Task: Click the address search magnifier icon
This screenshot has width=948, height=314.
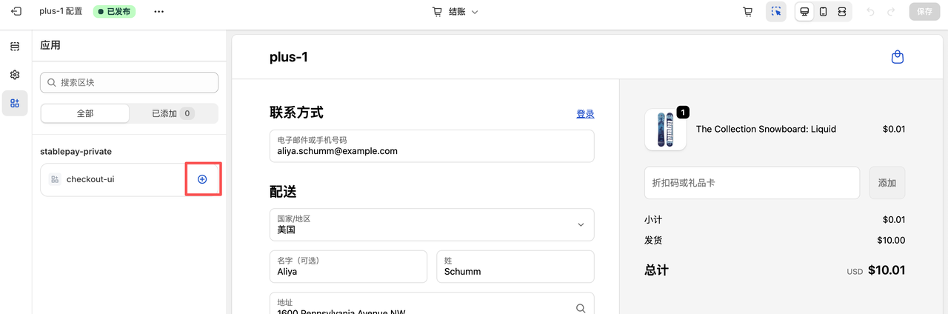Action: [580, 308]
